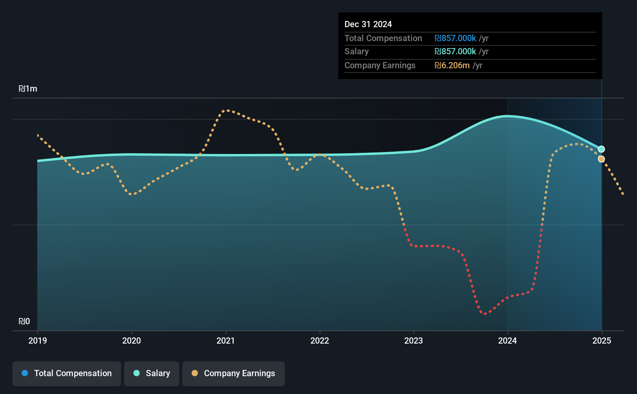Click the blue Total Compensation legend dot

(25, 373)
